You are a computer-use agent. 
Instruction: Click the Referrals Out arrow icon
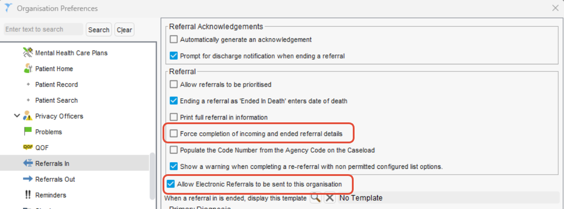pos(28,179)
